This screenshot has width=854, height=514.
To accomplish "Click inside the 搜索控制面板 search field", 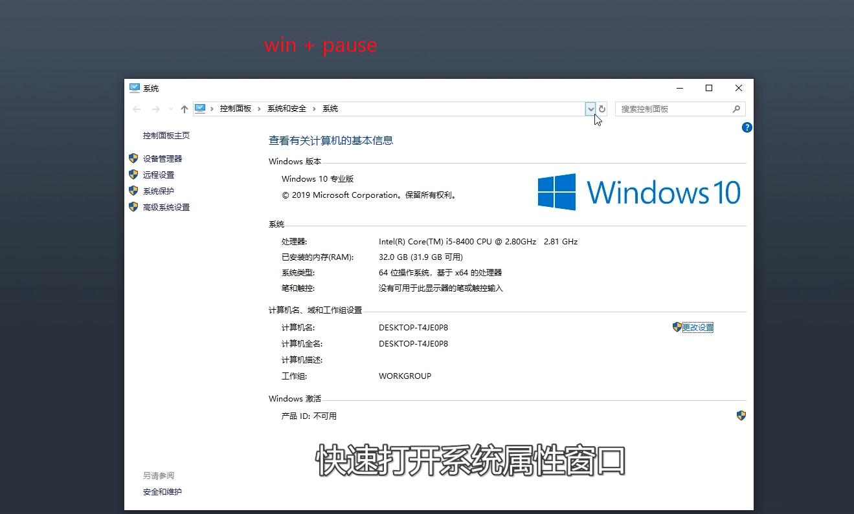I will click(x=667, y=109).
